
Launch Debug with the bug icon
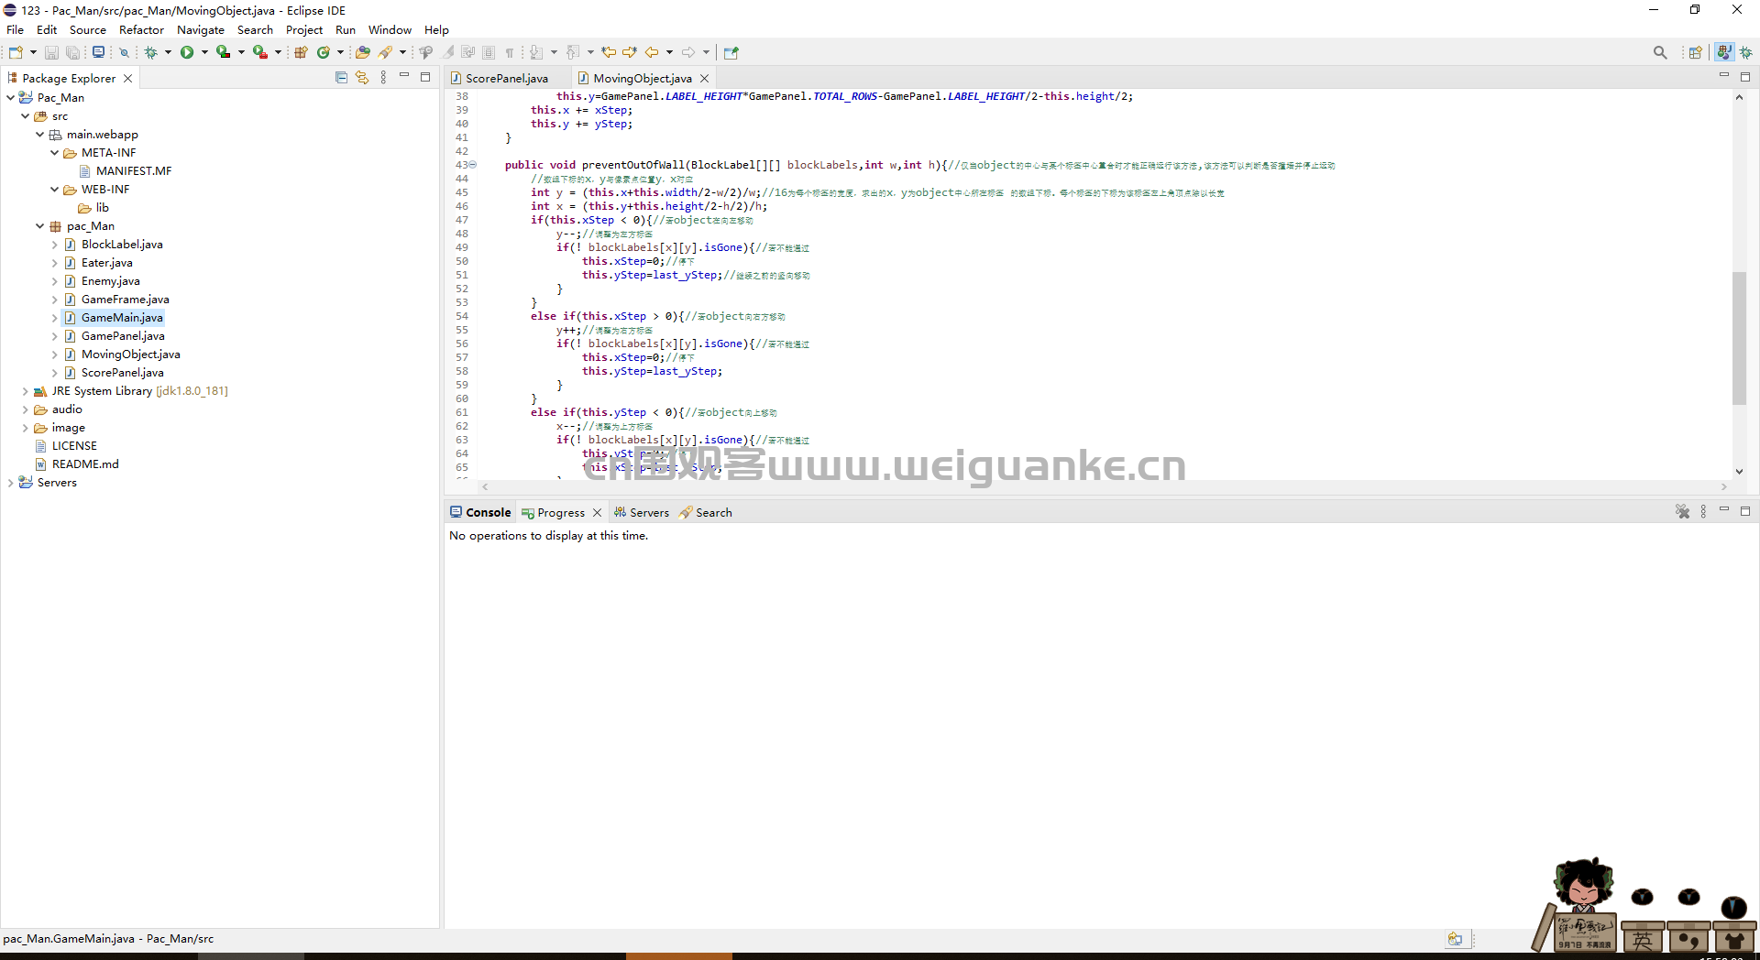click(150, 52)
